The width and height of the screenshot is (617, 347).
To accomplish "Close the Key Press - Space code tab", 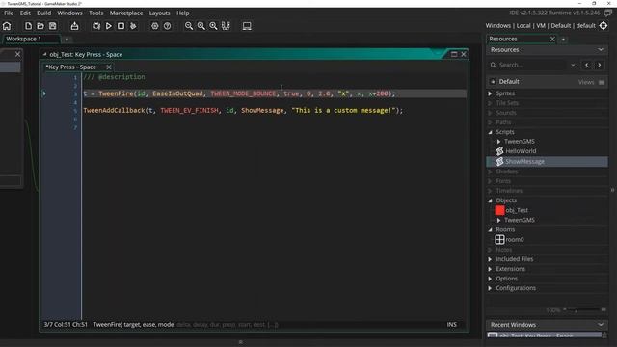I will pyautogui.click(x=109, y=67).
